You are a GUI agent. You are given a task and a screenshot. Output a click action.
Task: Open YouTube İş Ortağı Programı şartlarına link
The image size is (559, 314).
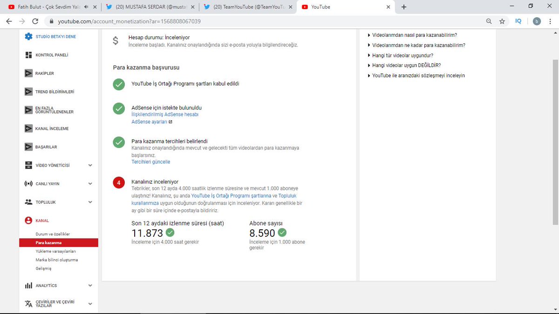coord(231,196)
